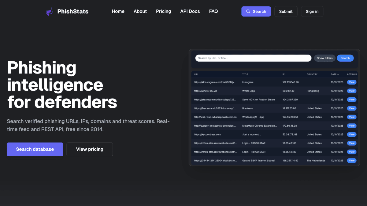Focus the Search by URL or title field
The height and width of the screenshot is (206, 367).
[253, 58]
